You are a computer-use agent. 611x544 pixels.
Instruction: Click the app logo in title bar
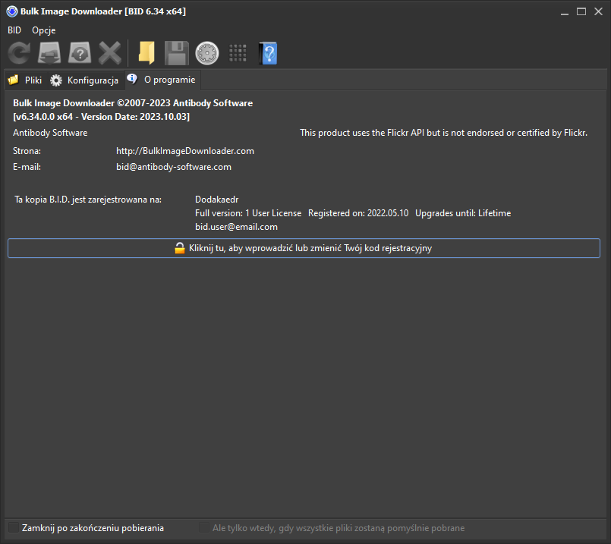12,11
